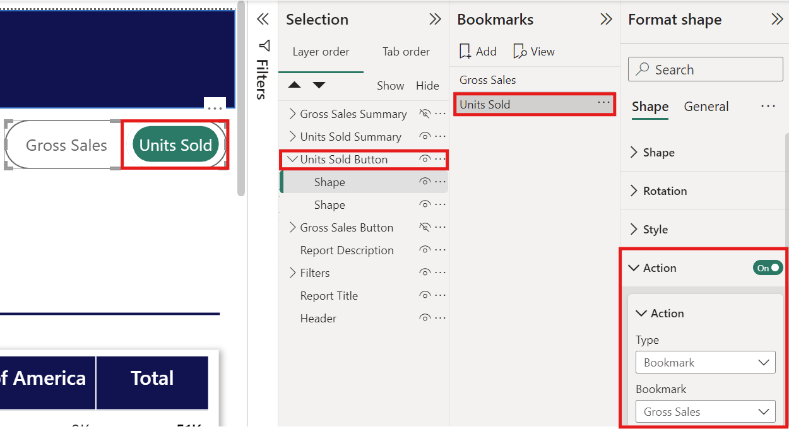The width and height of the screenshot is (789, 429).
Task: Turn off the Action toggle
Action: (768, 268)
